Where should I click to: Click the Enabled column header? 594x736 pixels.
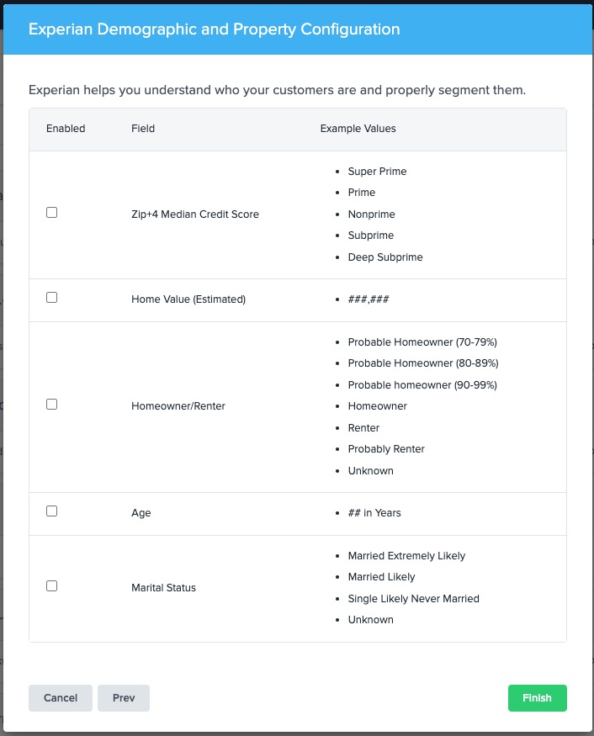[66, 129]
